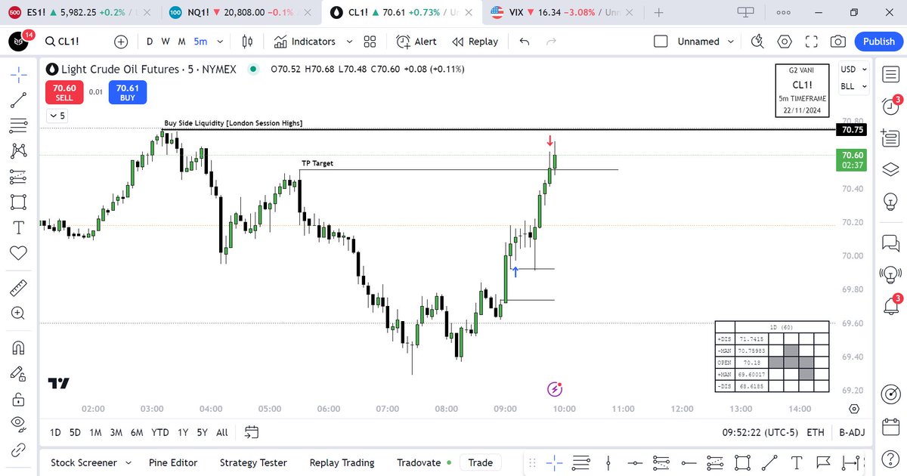Toggle lock all drawings padlock
Viewport: 907px width, 476px height.
click(19, 399)
